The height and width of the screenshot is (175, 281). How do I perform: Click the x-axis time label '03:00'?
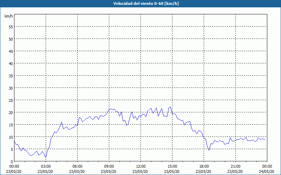coord(46,167)
